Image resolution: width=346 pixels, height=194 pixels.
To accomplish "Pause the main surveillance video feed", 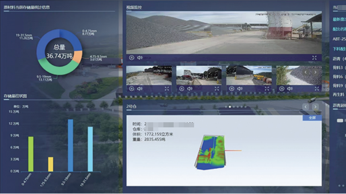I will [132, 58].
